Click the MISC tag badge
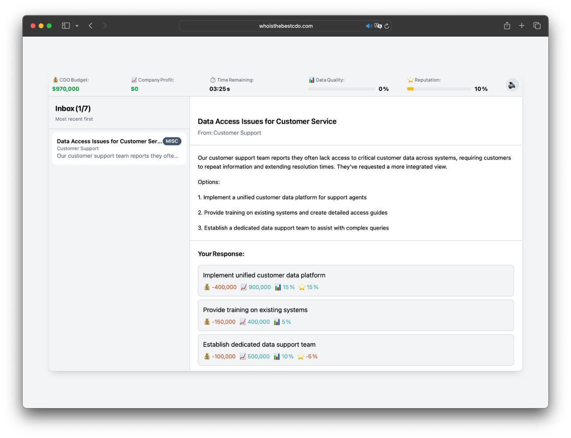The width and height of the screenshot is (571, 438). [172, 141]
